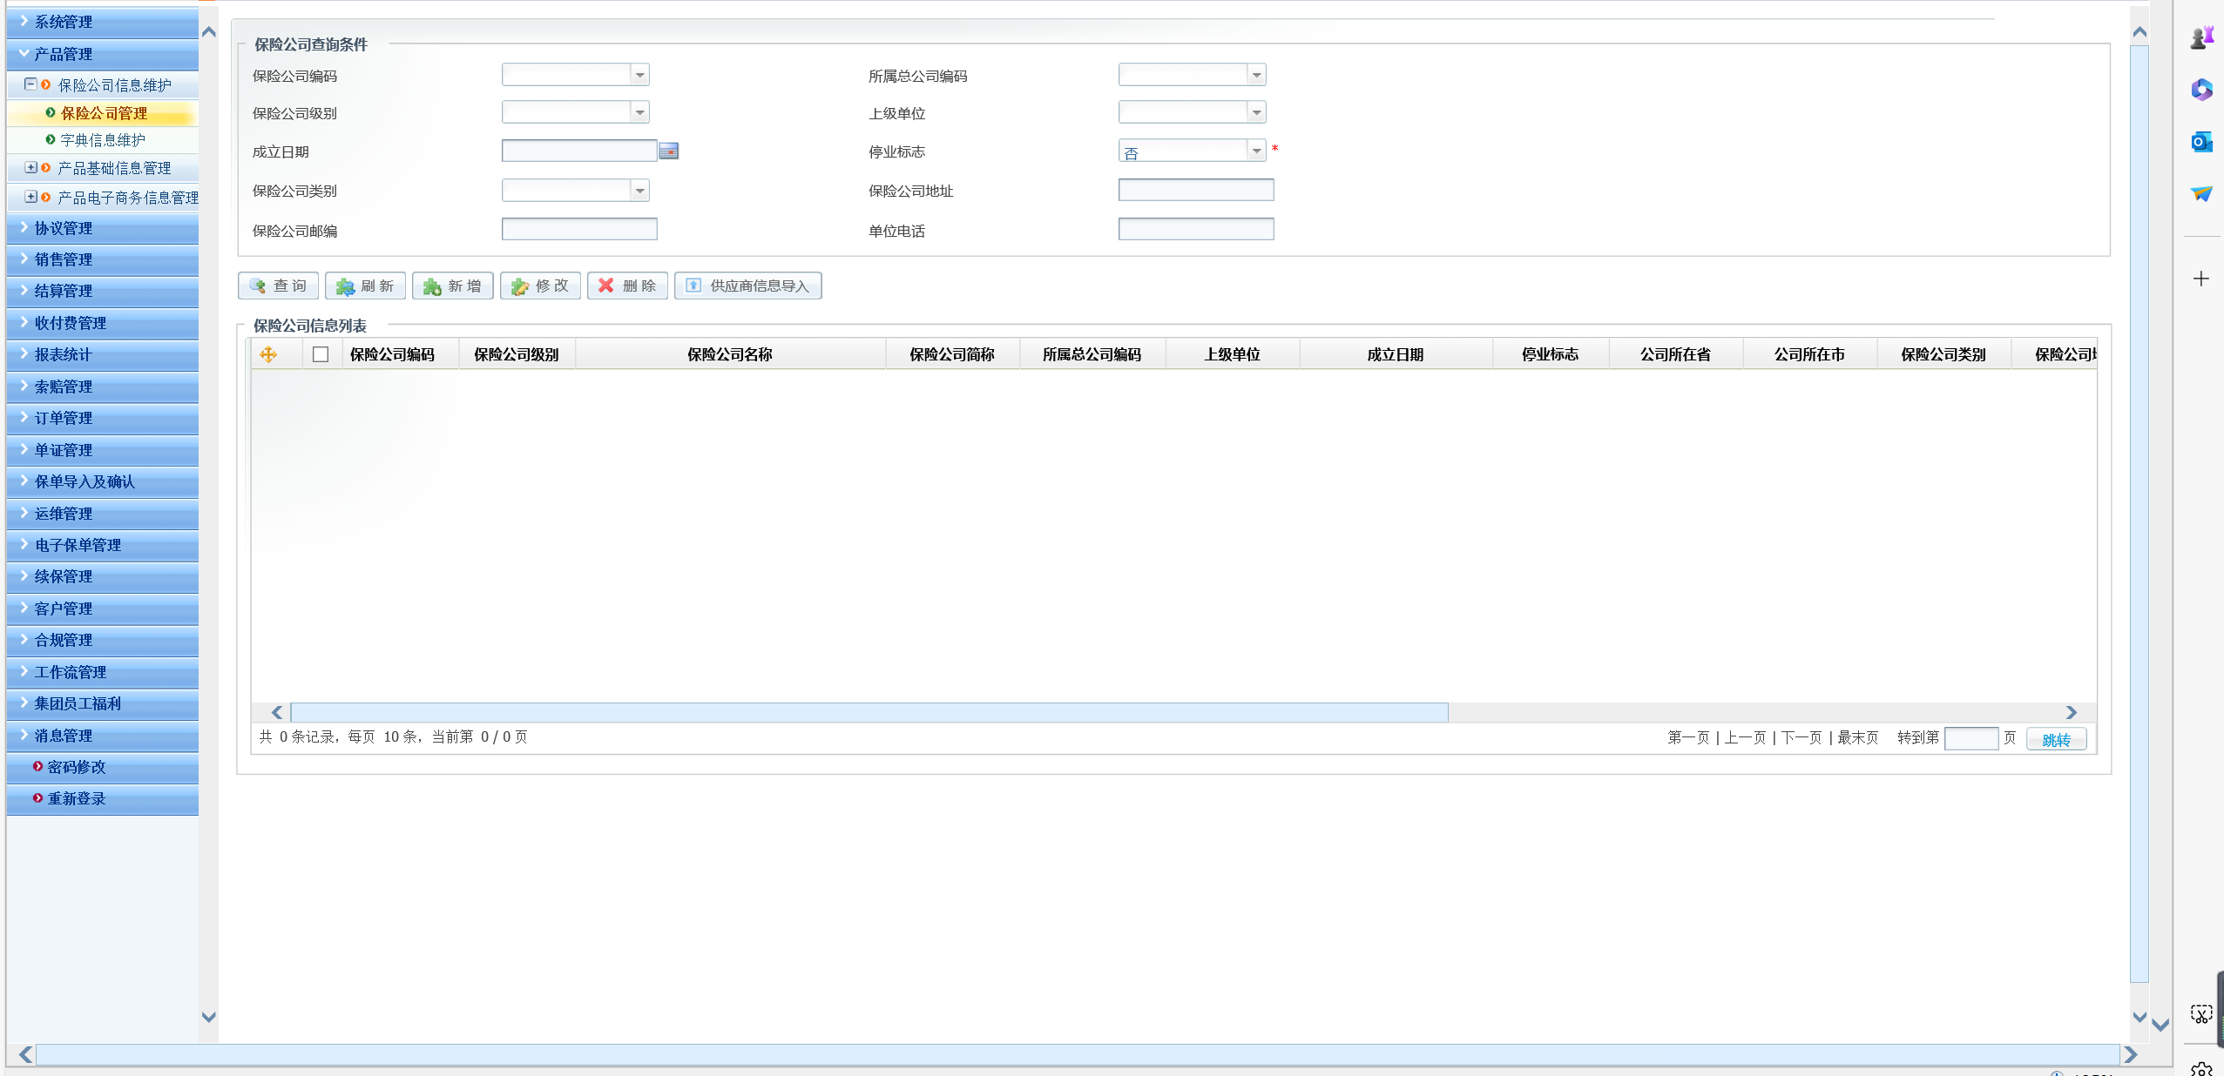Open the calendar picker for 成立日期
Image resolution: width=2224 pixels, height=1076 pixels.
coord(668,151)
